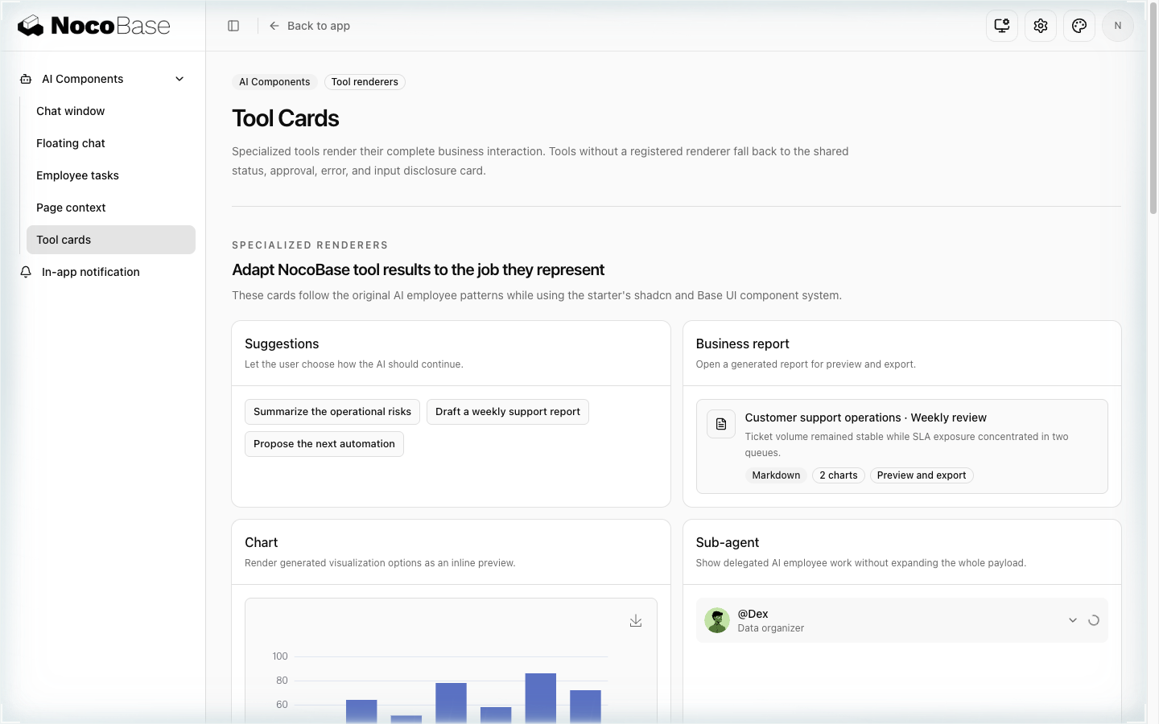Screen dimensions: 1159x724
Task: Click the Data organizer label
Action: pos(771,628)
